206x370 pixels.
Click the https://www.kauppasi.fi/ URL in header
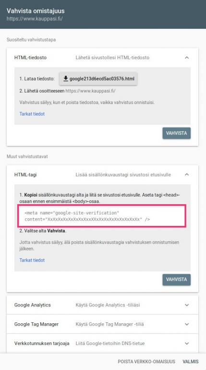(35, 19)
